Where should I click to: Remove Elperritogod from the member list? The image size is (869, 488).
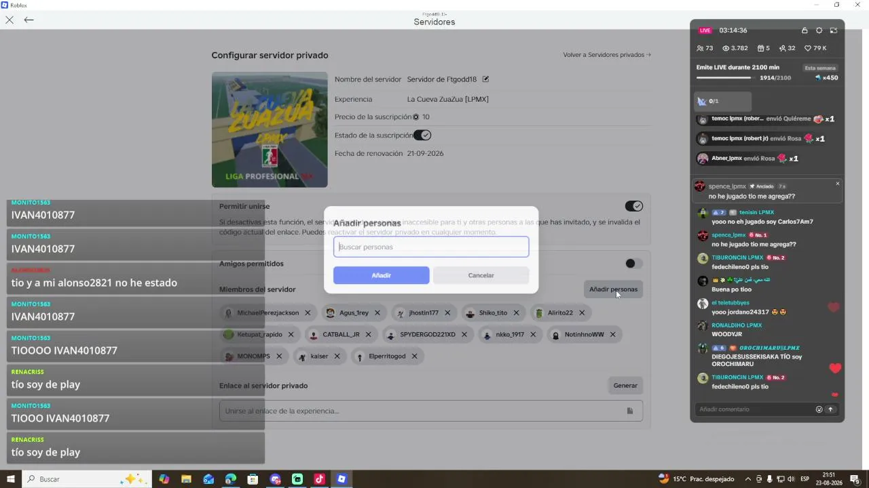(414, 357)
